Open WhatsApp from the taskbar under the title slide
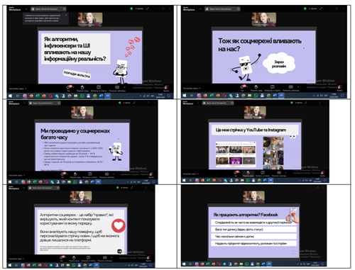 coord(82,96)
